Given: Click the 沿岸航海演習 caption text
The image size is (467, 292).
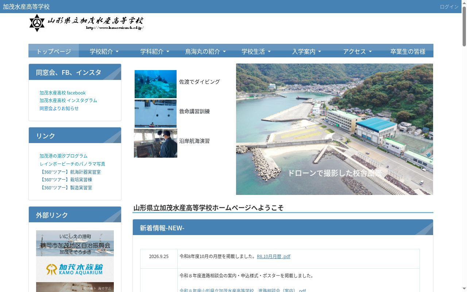Looking at the screenshot, I should pyautogui.click(x=194, y=141).
